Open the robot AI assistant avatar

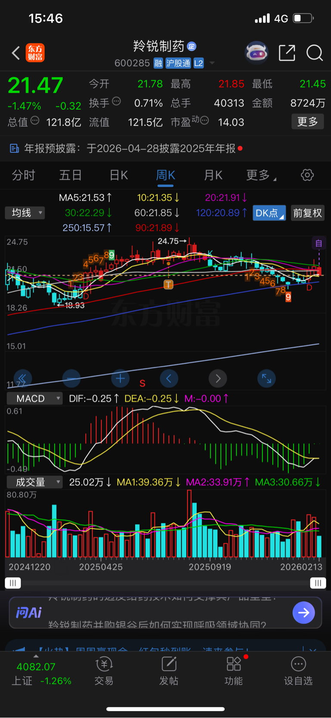point(256,53)
